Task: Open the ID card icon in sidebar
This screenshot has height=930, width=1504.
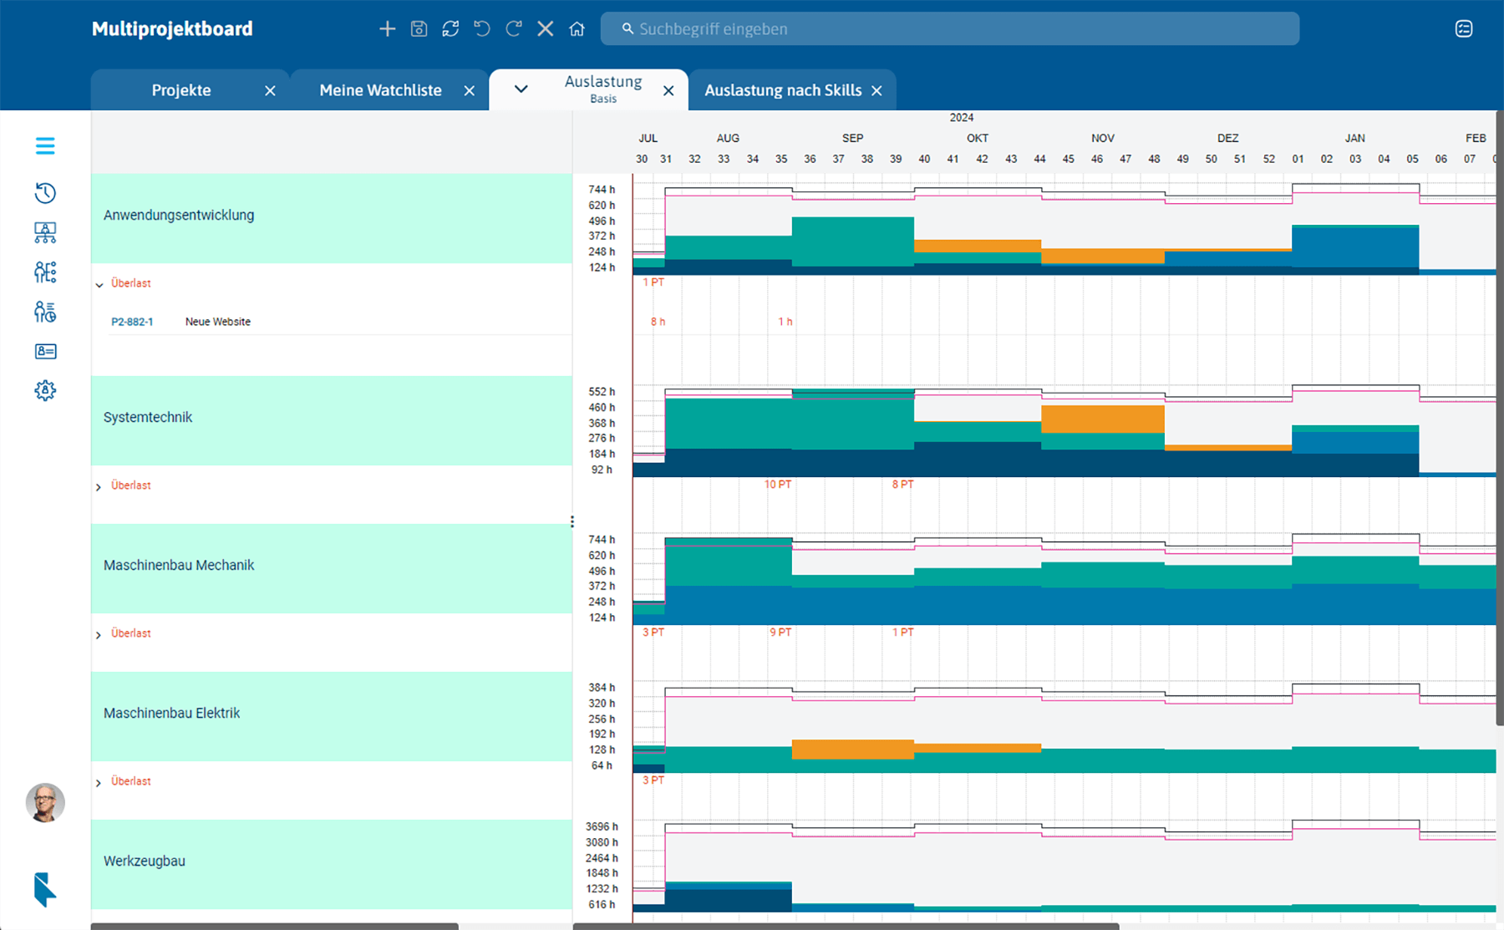Action: 45,351
